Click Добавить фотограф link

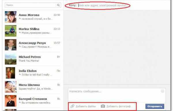click(119, 106)
